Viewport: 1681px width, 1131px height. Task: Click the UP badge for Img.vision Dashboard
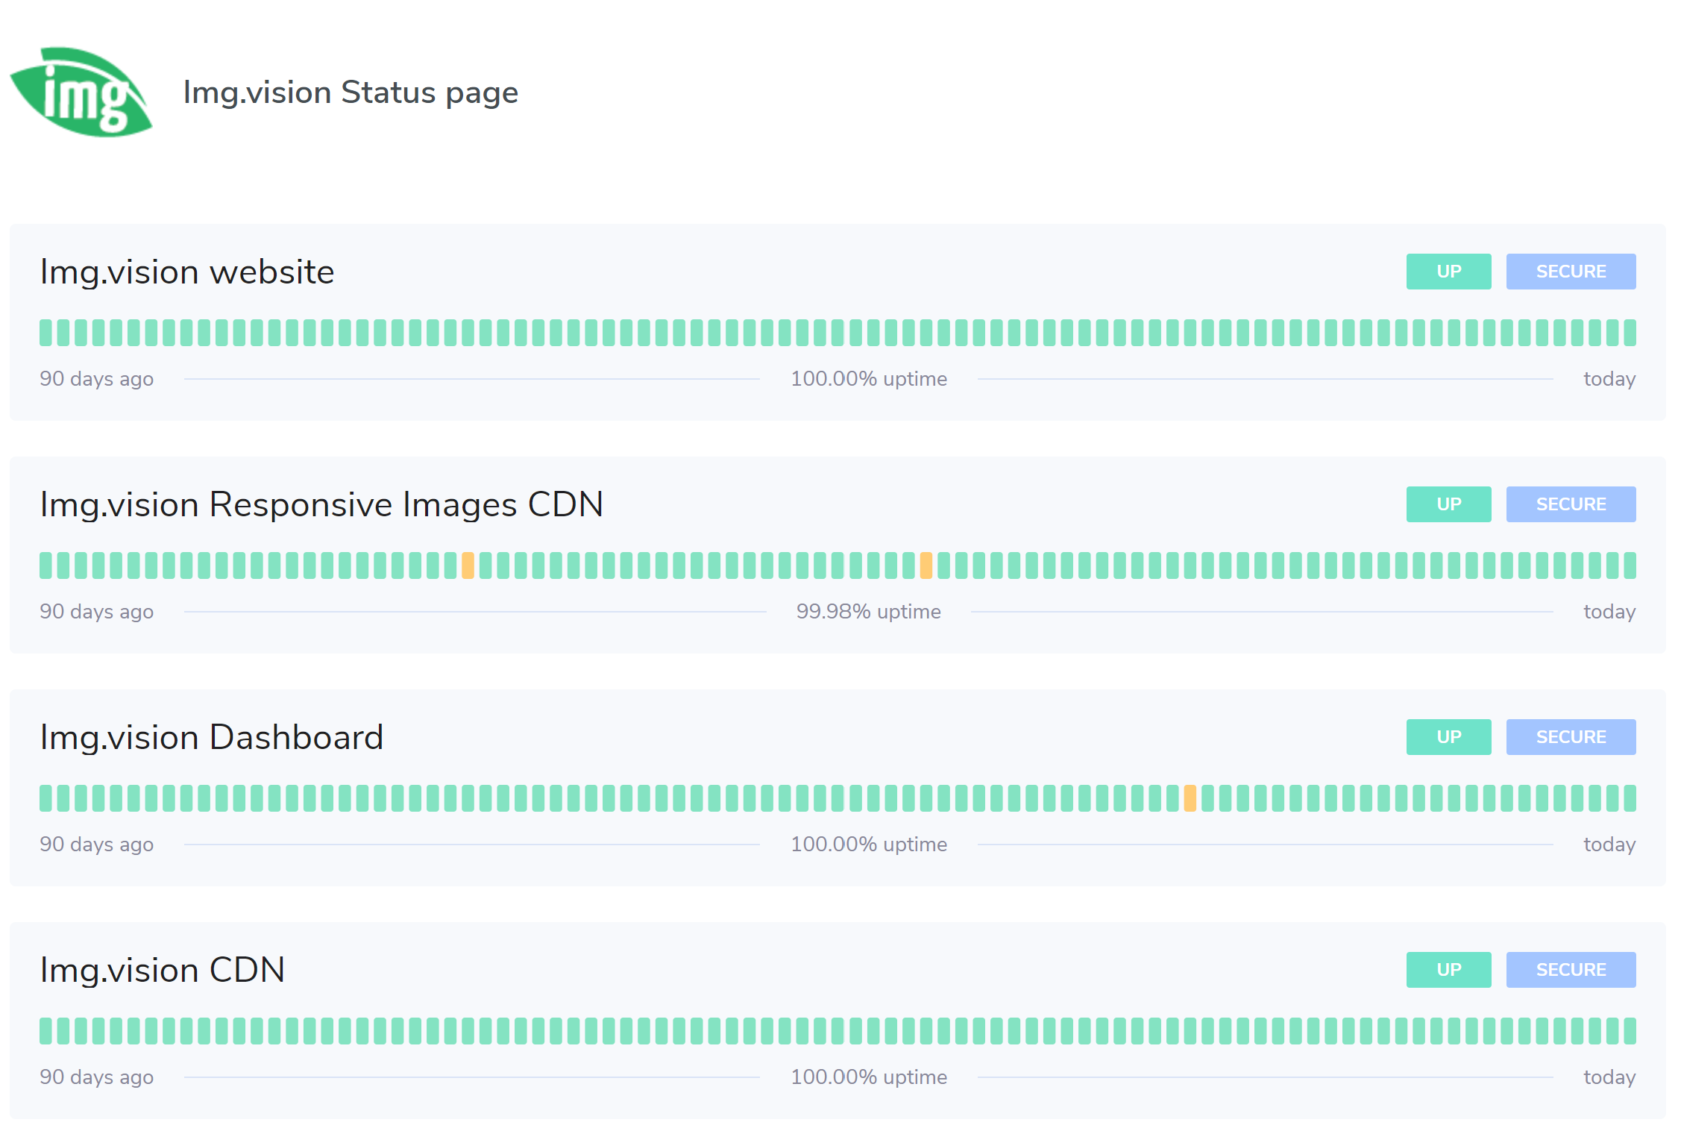pyautogui.click(x=1448, y=737)
